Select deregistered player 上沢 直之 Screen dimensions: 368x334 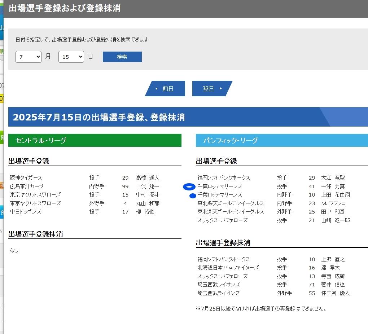pos(333,259)
